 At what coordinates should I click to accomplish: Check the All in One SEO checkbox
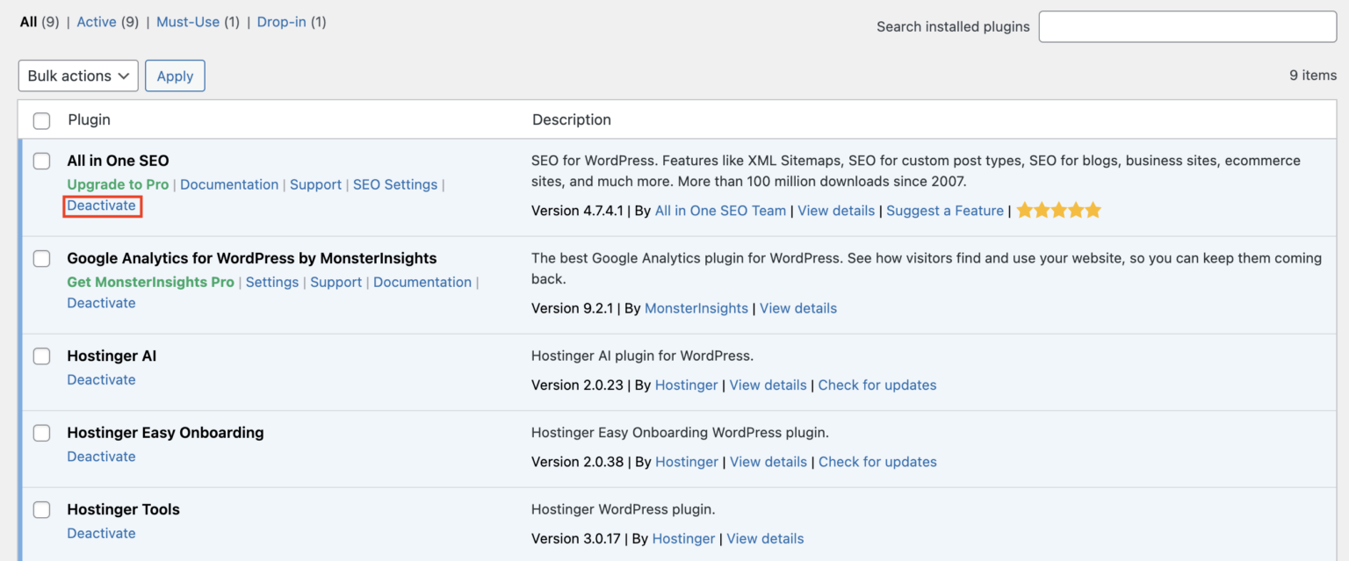(x=41, y=161)
